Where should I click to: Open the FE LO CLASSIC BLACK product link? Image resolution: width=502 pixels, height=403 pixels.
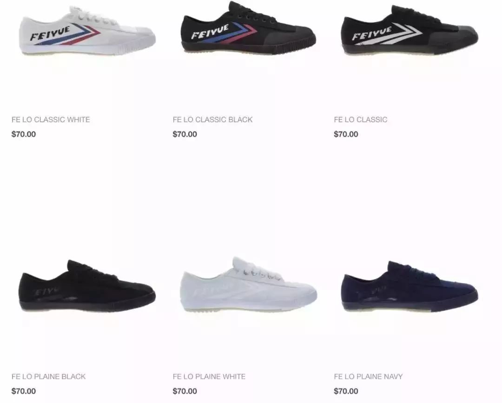pyautogui.click(x=212, y=120)
